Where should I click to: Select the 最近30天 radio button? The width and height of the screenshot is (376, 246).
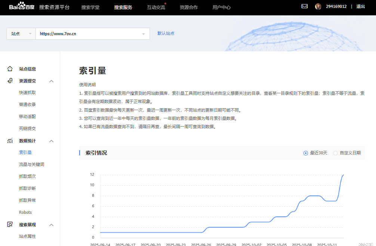[306, 153]
